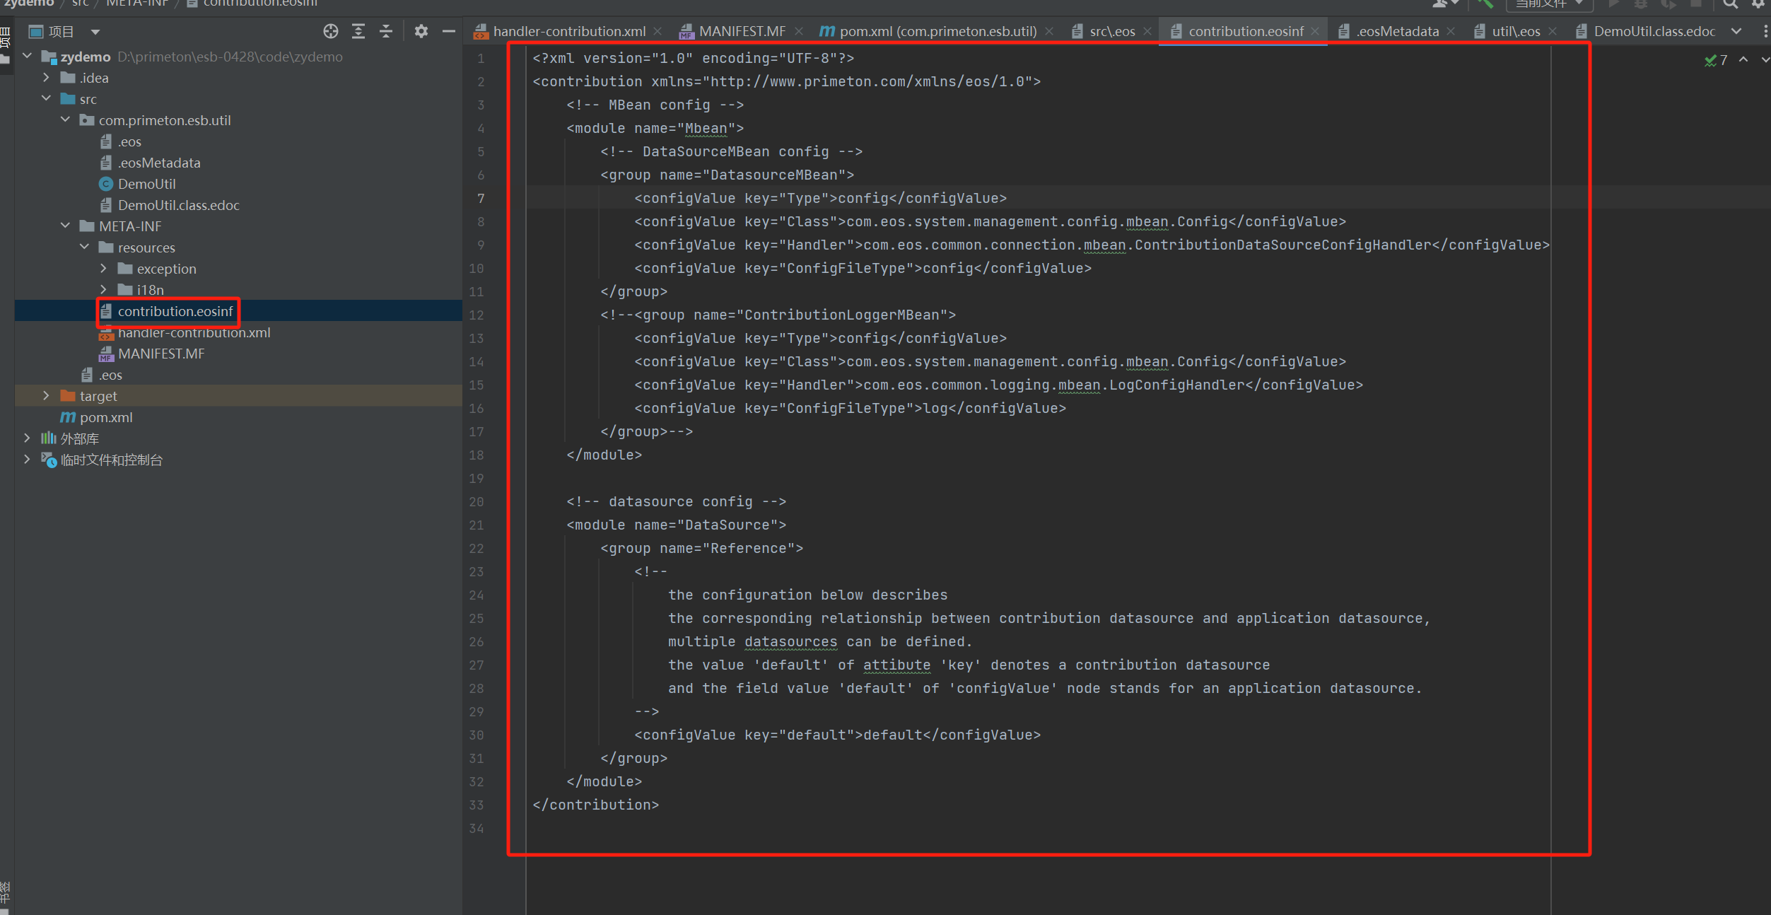1771x915 pixels.
Task: Expand the i18n folder
Action: (x=103, y=290)
